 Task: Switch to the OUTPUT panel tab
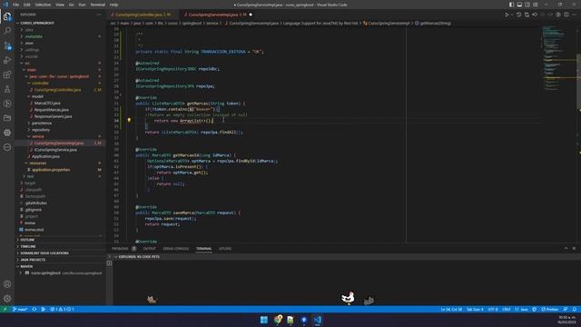(x=149, y=249)
